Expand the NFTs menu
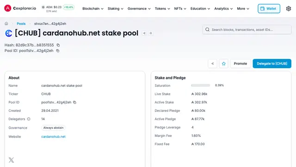The height and width of the screenshot is (167, 296). (x=180, y=8)
